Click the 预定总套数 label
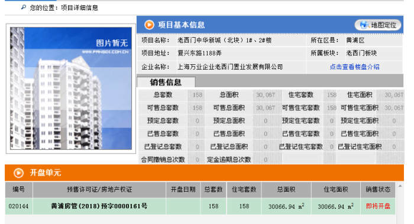Screen dimensions: 414x224 (163, 121)
